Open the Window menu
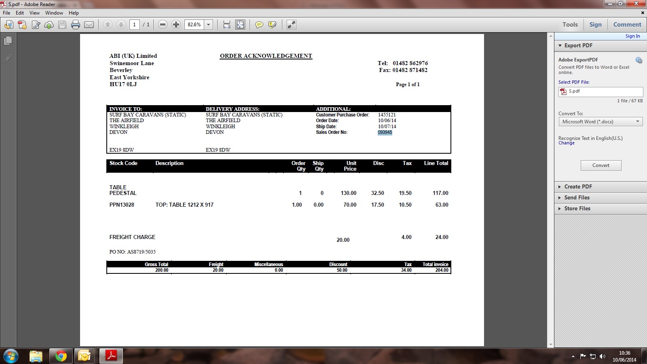647x364 pixels. tap(54, 13)
